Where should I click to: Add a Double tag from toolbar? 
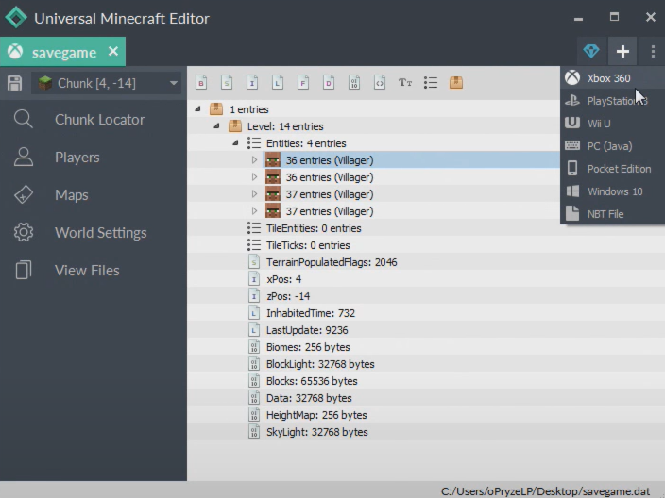[329, 83]
